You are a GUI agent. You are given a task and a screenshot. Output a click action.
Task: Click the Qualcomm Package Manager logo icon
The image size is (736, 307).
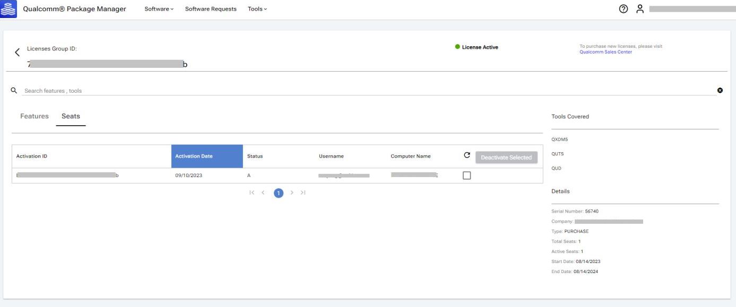pyautogui.click(x=8, y=9)
